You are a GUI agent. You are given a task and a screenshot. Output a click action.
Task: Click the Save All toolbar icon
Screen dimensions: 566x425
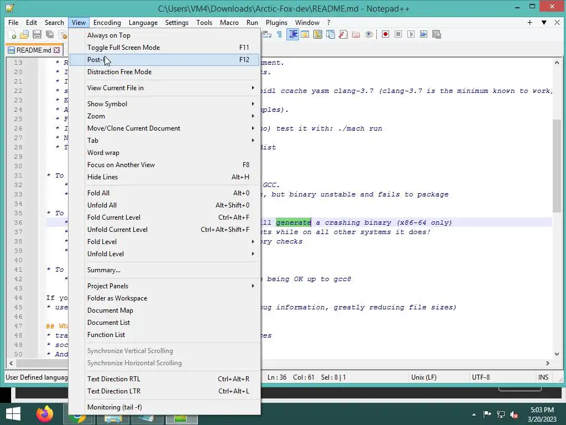coord(49,34)
